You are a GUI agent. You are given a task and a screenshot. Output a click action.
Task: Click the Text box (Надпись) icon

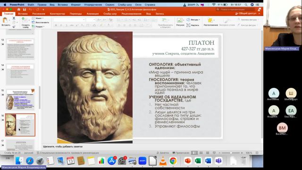[x=188, y=25]
